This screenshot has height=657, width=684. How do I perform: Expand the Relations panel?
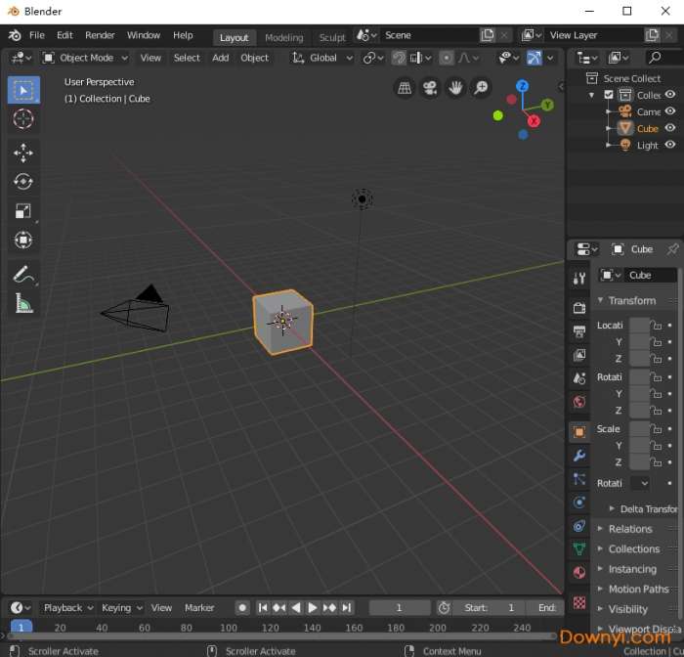coord(630,529)
